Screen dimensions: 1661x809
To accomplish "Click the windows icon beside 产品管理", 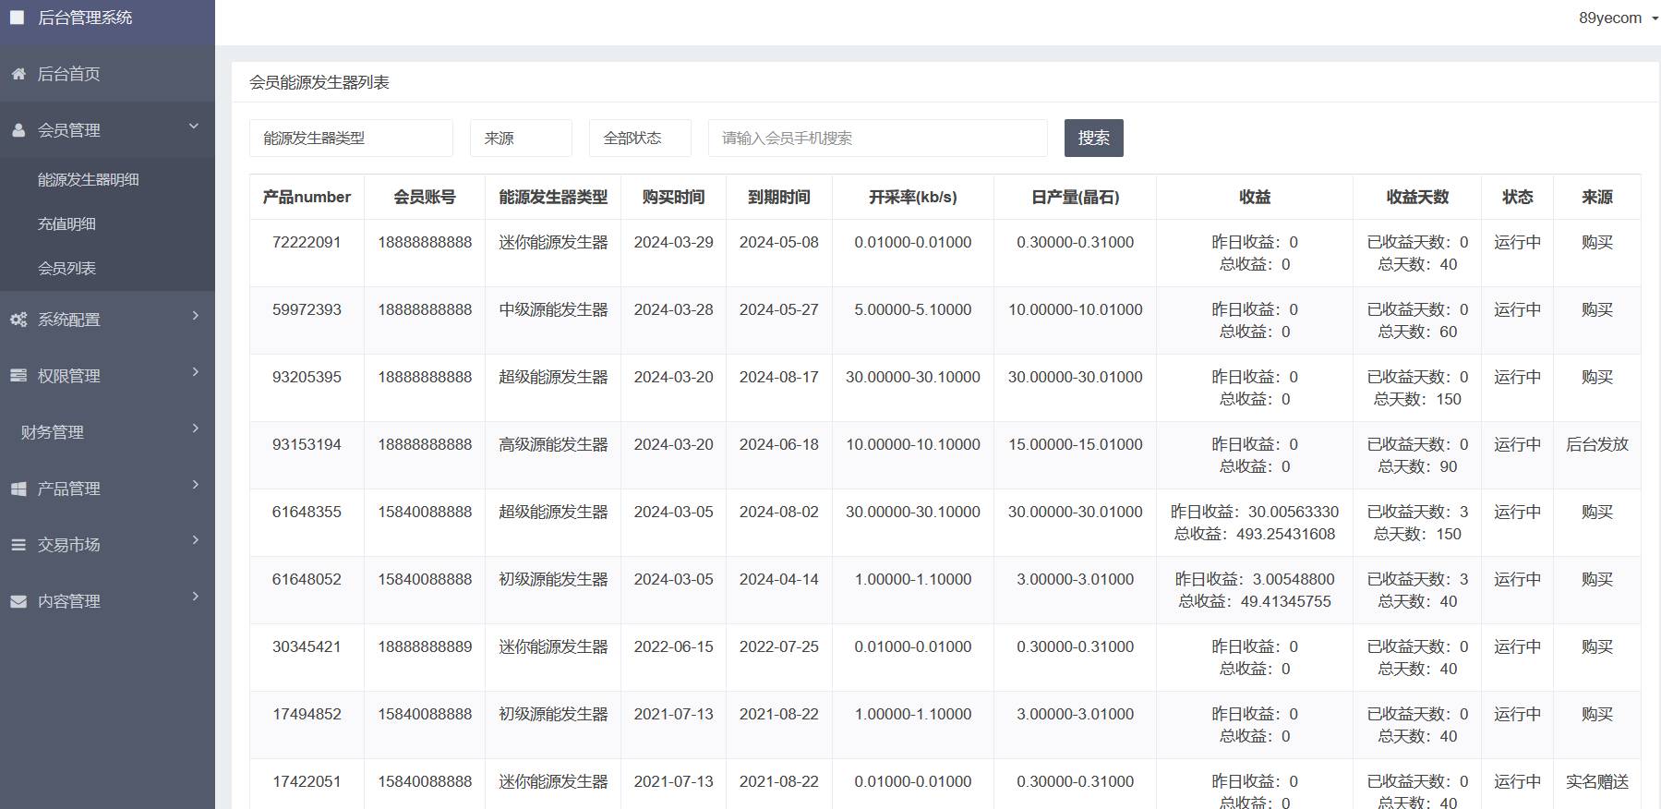I will [18, 489].
